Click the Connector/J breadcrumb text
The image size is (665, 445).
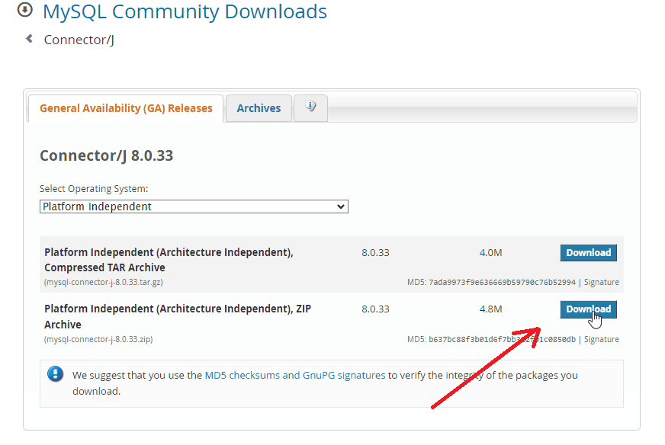tap(79, 40)
